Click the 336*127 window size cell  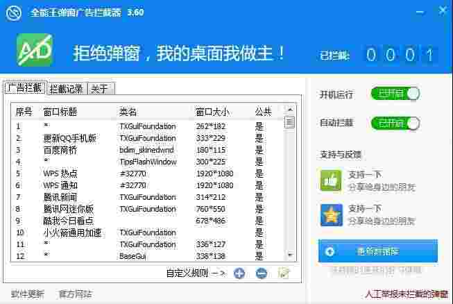(x=211, y=244)
